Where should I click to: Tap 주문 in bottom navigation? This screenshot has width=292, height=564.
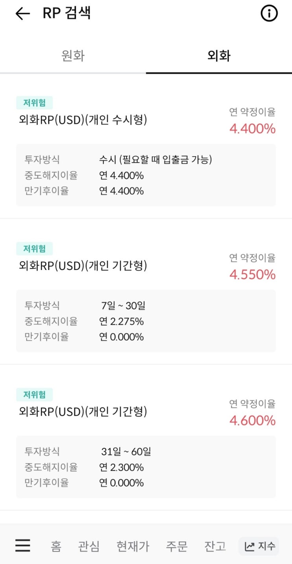click(176, 546)
